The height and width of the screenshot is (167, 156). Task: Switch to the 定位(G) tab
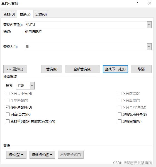(x=41, y=14)
